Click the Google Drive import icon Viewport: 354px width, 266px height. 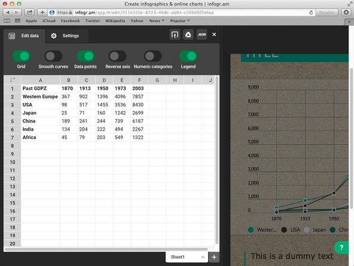[x=188, y=35]
